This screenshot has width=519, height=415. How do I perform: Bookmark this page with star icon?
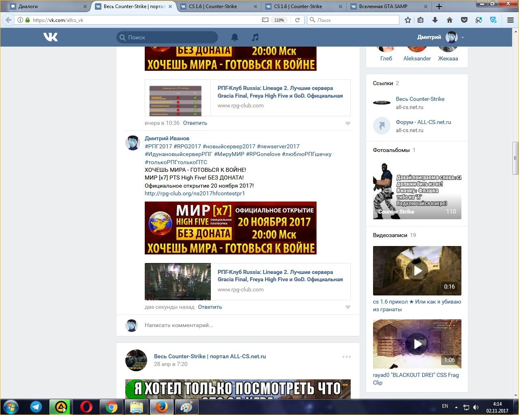click(408, 20)
